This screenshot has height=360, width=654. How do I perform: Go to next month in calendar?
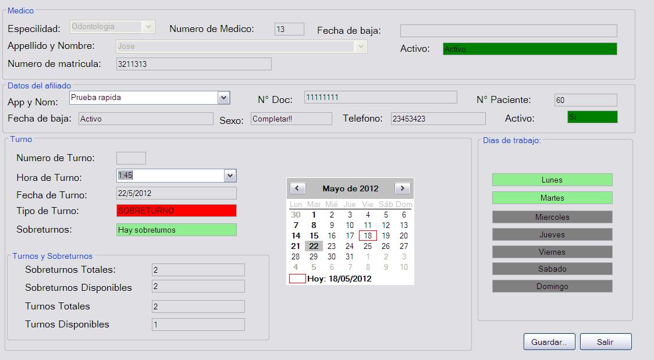(x=402, y=188)
